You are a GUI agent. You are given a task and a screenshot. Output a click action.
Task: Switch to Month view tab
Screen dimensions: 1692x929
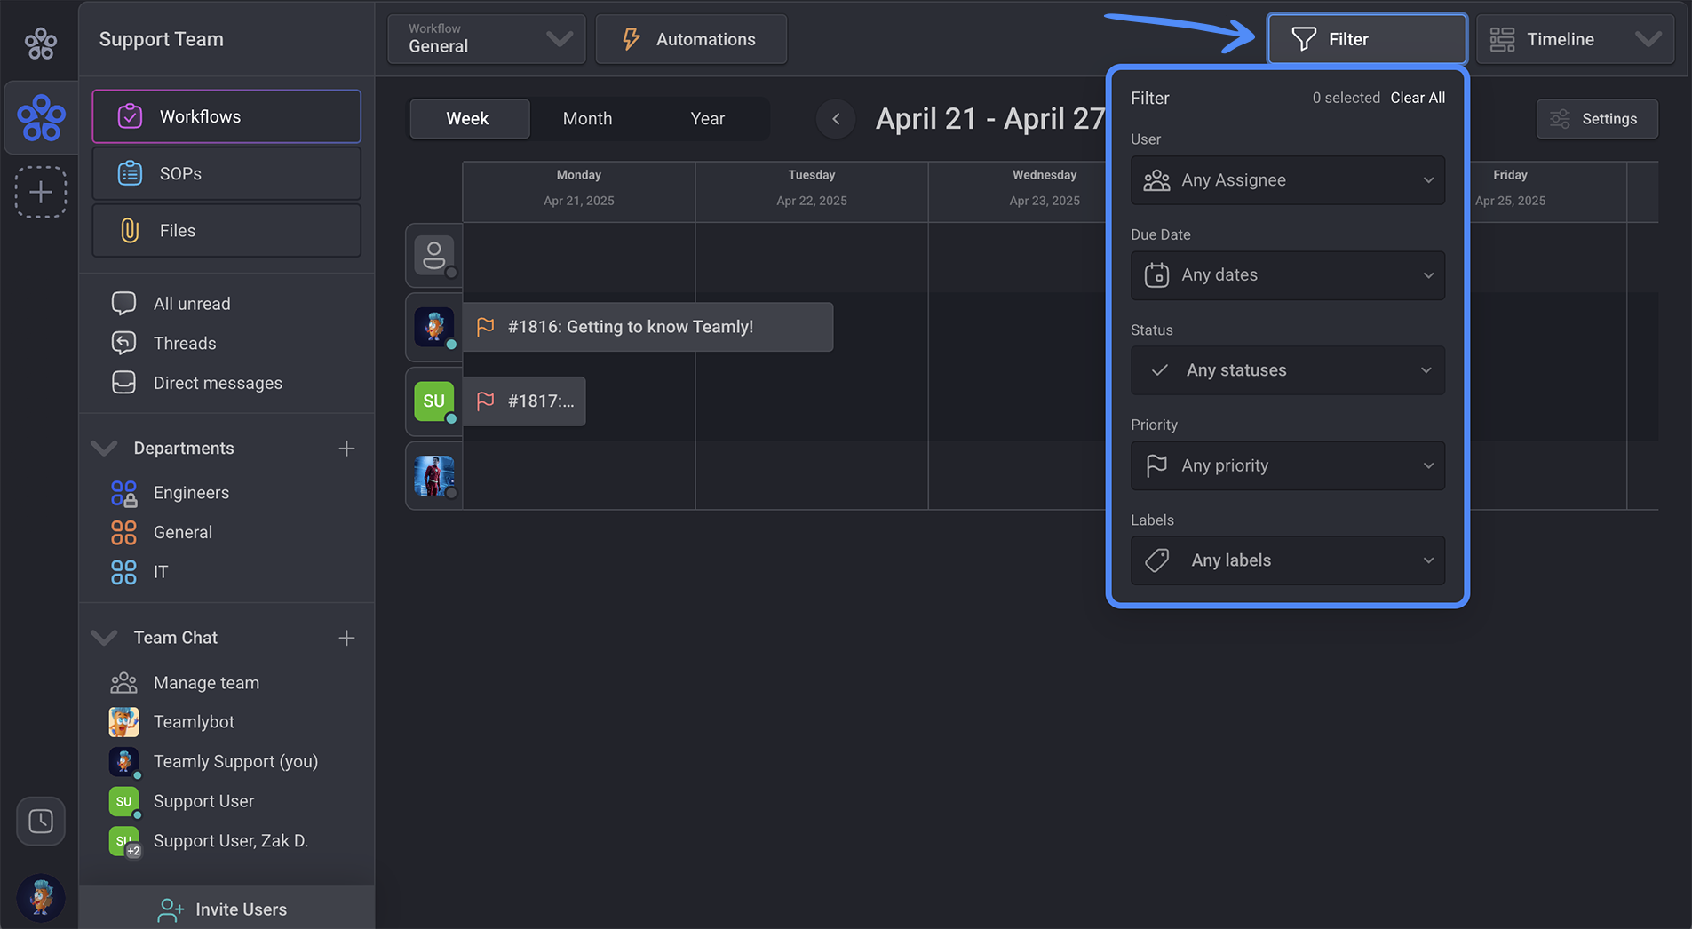click(x=587, y=118)
